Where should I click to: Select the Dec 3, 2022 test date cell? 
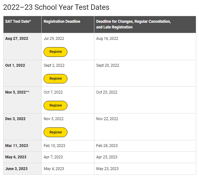tap(15, 119)
